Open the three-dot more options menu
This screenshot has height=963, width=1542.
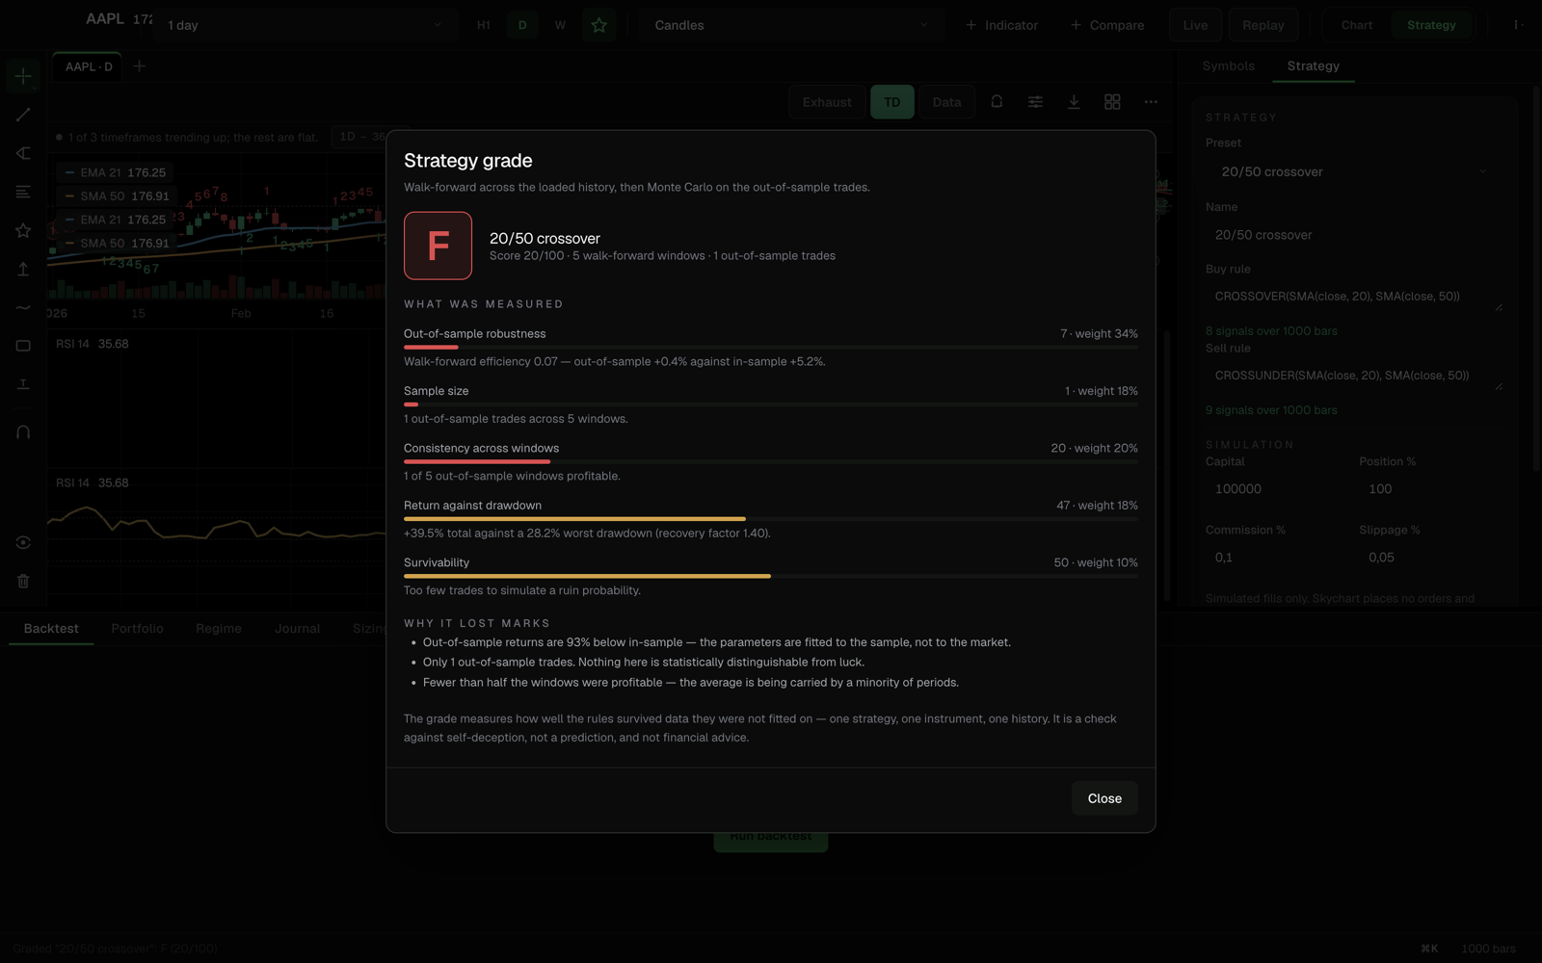click(1151, 101)
